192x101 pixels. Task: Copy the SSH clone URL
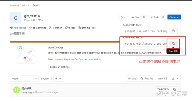(x=173, y=31)
